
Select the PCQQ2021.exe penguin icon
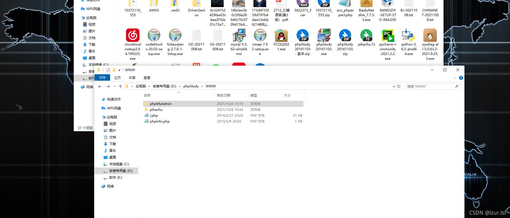click(281, 35)
